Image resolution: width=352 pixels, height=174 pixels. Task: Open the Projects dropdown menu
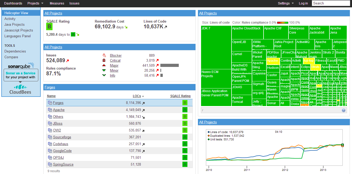click(35, 3)
